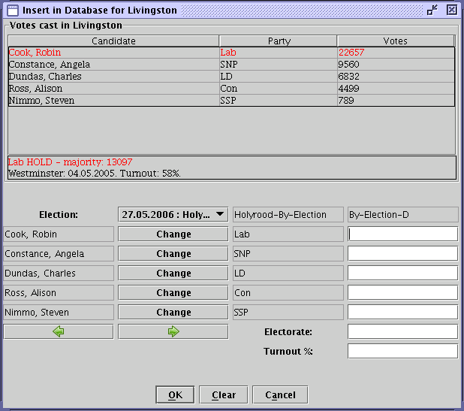Viewport: 464px width, 411px height.
Task: Close the Insert in Database dialog
Action: [x=452, y=10]
